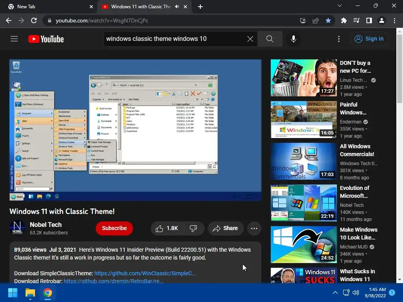This screenshot has width=403, height=302.
Task: Click the video title text
Action: (62, 211)
